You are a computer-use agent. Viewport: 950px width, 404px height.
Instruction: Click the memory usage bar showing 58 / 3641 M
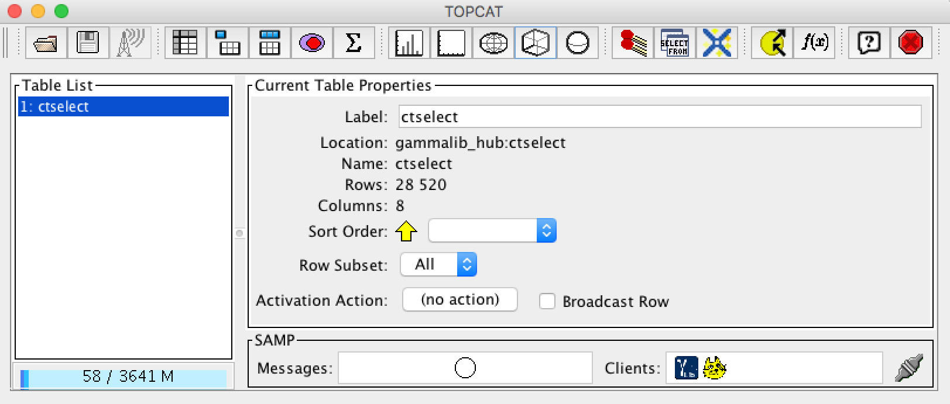pyautogui.click(x=124, y=377)
